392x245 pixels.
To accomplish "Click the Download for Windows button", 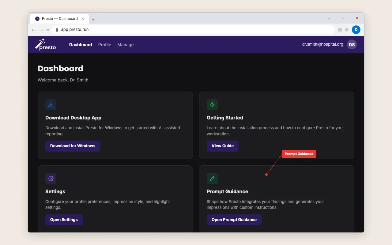I will click(73, 146).
